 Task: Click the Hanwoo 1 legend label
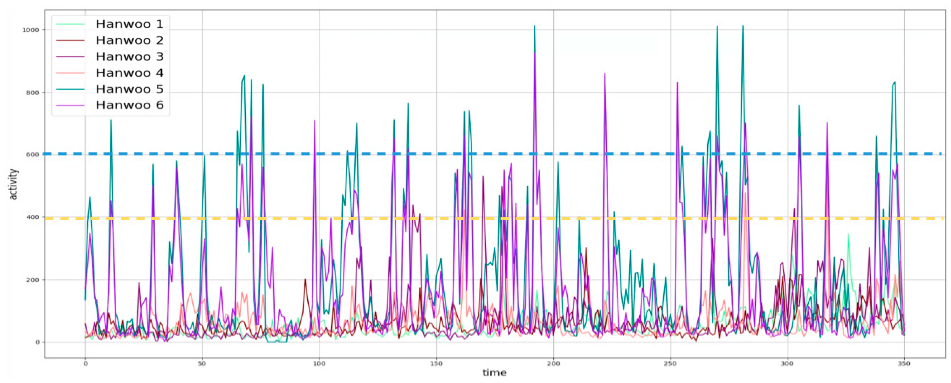pyautogui.click(x=129, y=24)
